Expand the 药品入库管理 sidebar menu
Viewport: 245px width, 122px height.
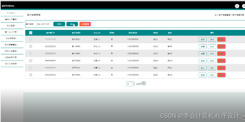click(11, 51)
